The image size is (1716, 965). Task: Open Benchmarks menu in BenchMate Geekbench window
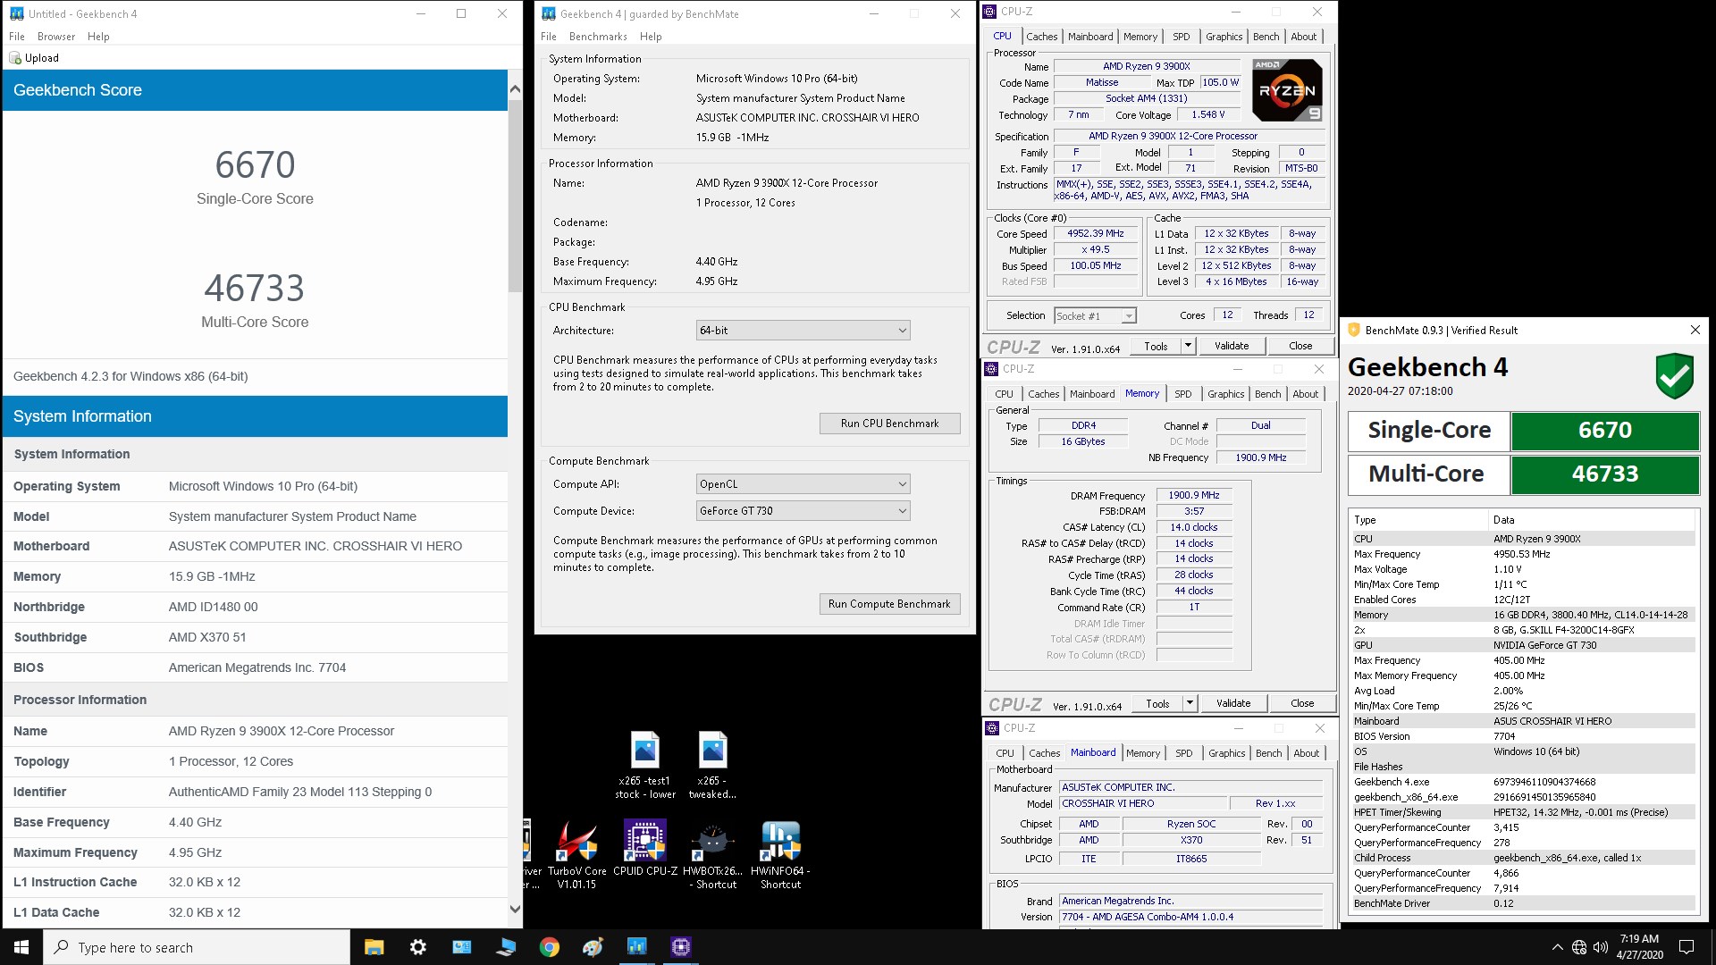(x=598, y=37)
